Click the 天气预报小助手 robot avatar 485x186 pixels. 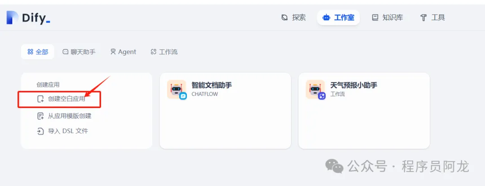(315, 90)
